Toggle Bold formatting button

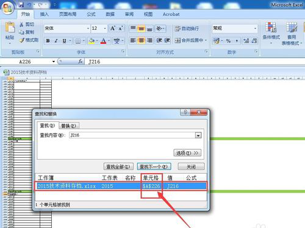(x=48, y=41)
